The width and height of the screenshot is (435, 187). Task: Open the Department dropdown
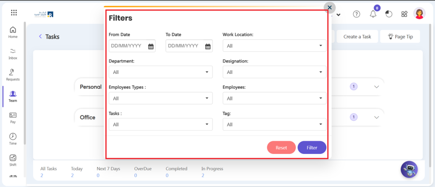(161, 72)
